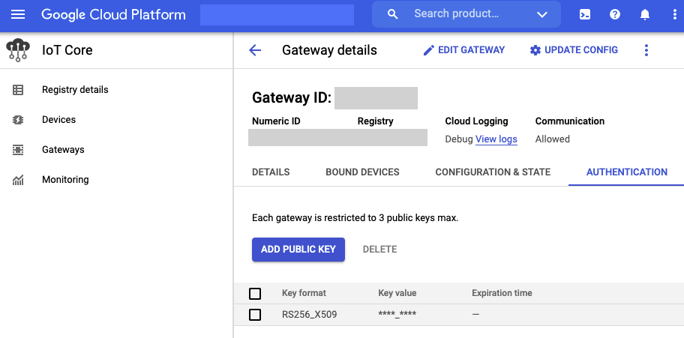Screen dimensions: 684x338
Task: Click the Allowed communication status
Action: coord(553,139)
